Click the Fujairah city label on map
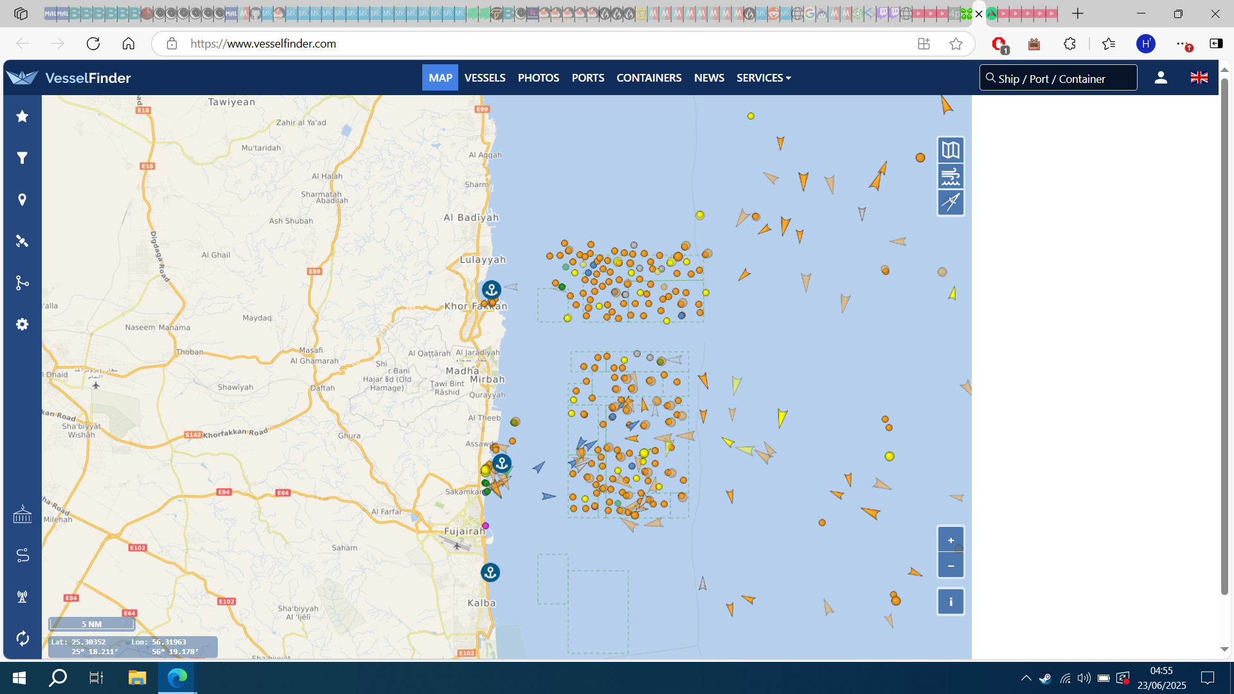The image size is (1234, 694). click(465, 531)
